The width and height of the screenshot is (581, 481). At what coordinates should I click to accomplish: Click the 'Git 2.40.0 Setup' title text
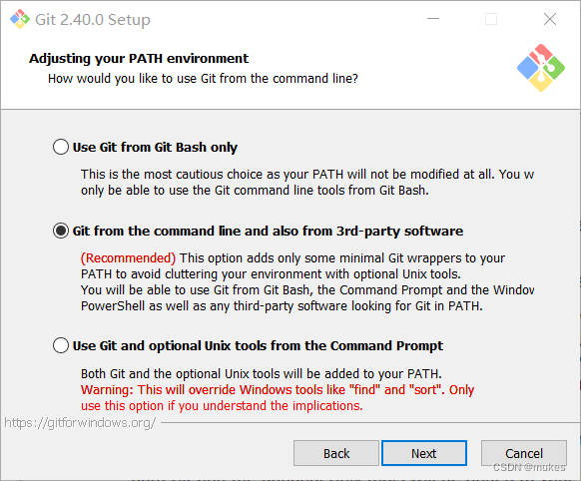[x=93, y=20]
